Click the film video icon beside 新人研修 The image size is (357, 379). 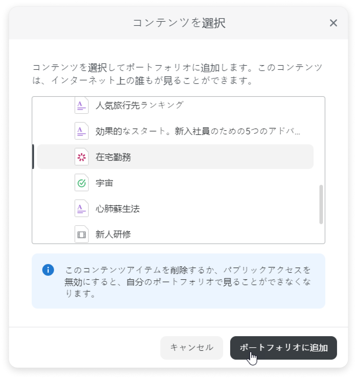point(82,234)
